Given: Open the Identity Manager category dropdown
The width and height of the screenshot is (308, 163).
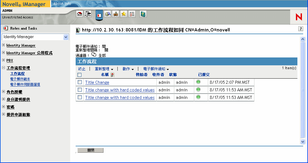Looking at the screenshot, I should (x=66, y=37).
